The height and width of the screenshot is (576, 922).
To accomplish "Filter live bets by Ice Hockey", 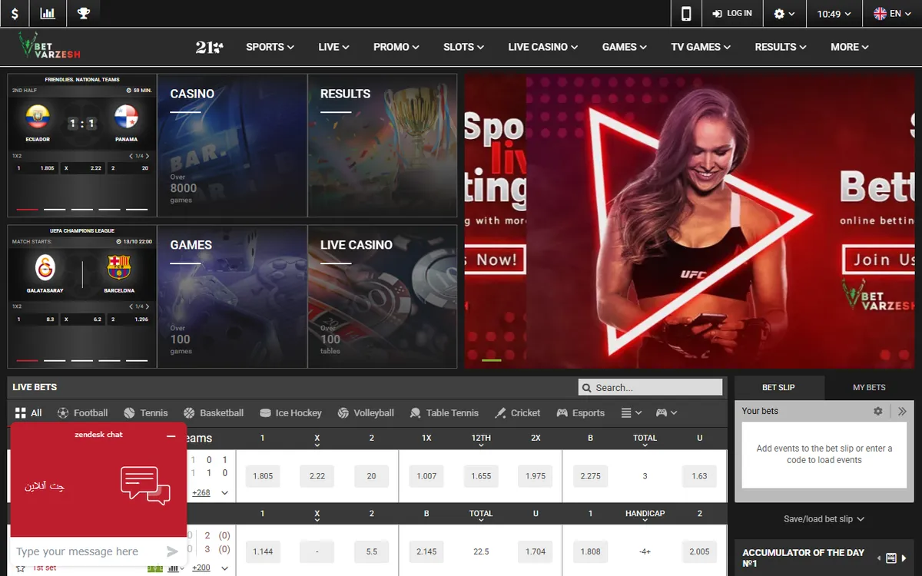I will [290, 412].
